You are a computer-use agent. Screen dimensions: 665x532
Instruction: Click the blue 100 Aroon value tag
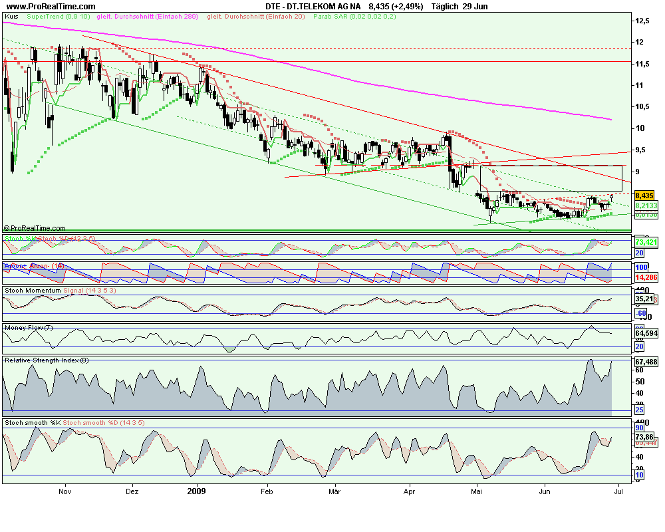641,268
